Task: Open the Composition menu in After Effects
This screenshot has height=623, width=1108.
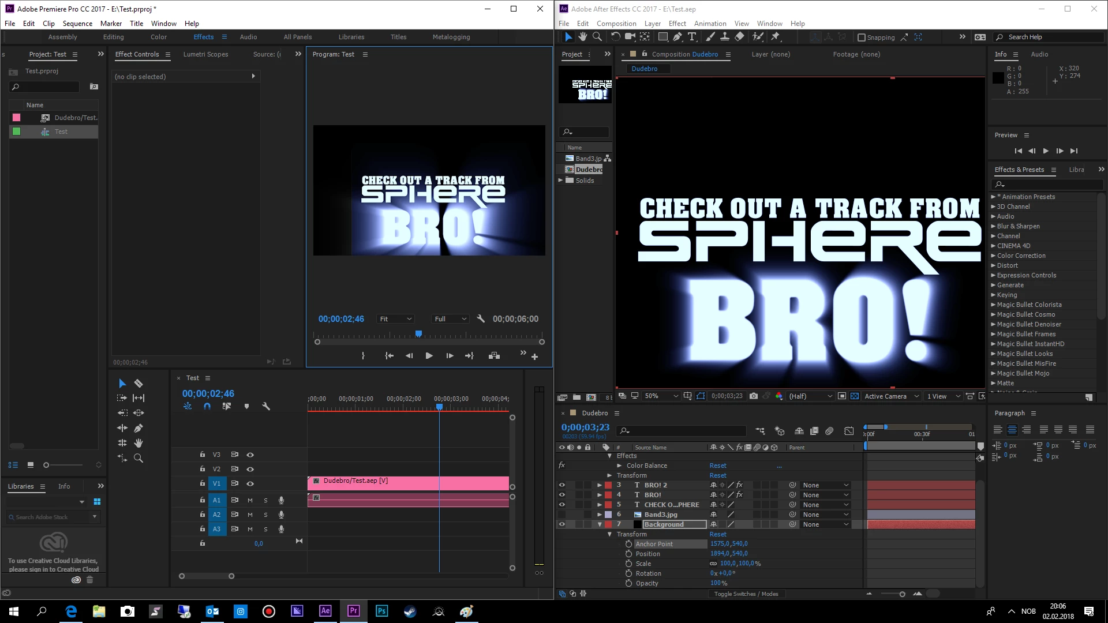Action: point(616,24)
